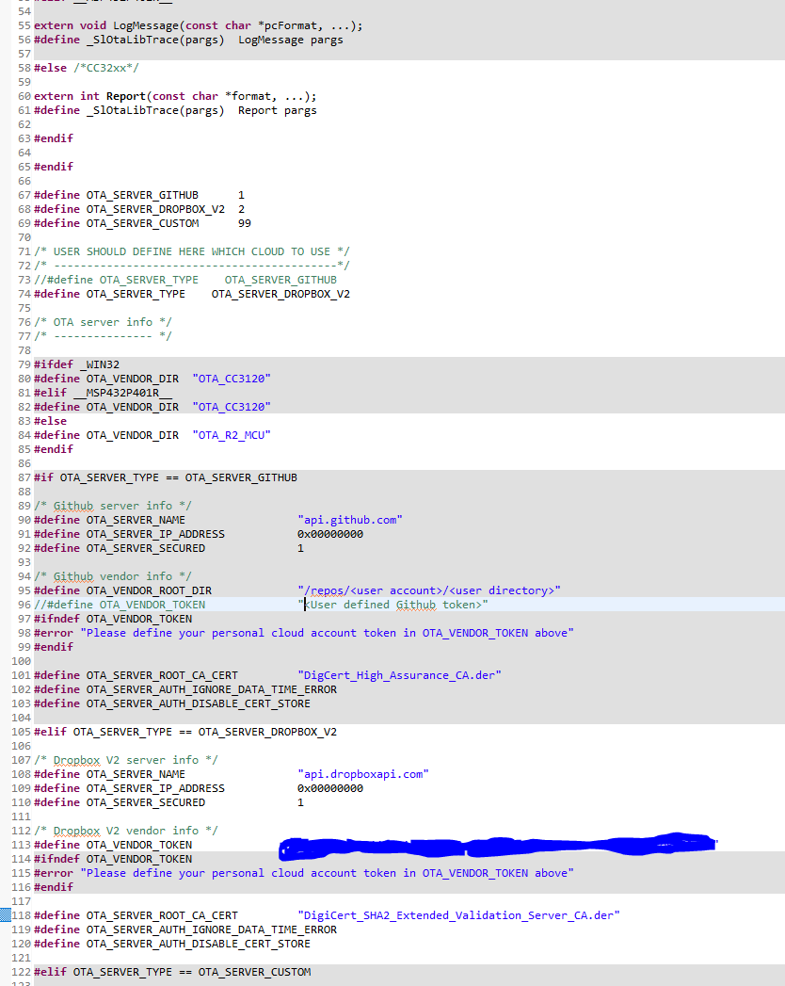
Task: Click OTA_VENDOR_DIR on line 84
Action: coord(133,435)
